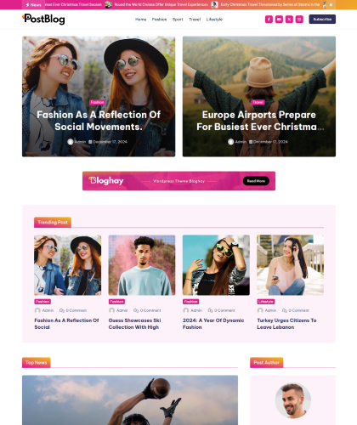The height and width of the screenshot is (425, 357).
Task: Open the YouTube social icon
Action: click(279, 20)
